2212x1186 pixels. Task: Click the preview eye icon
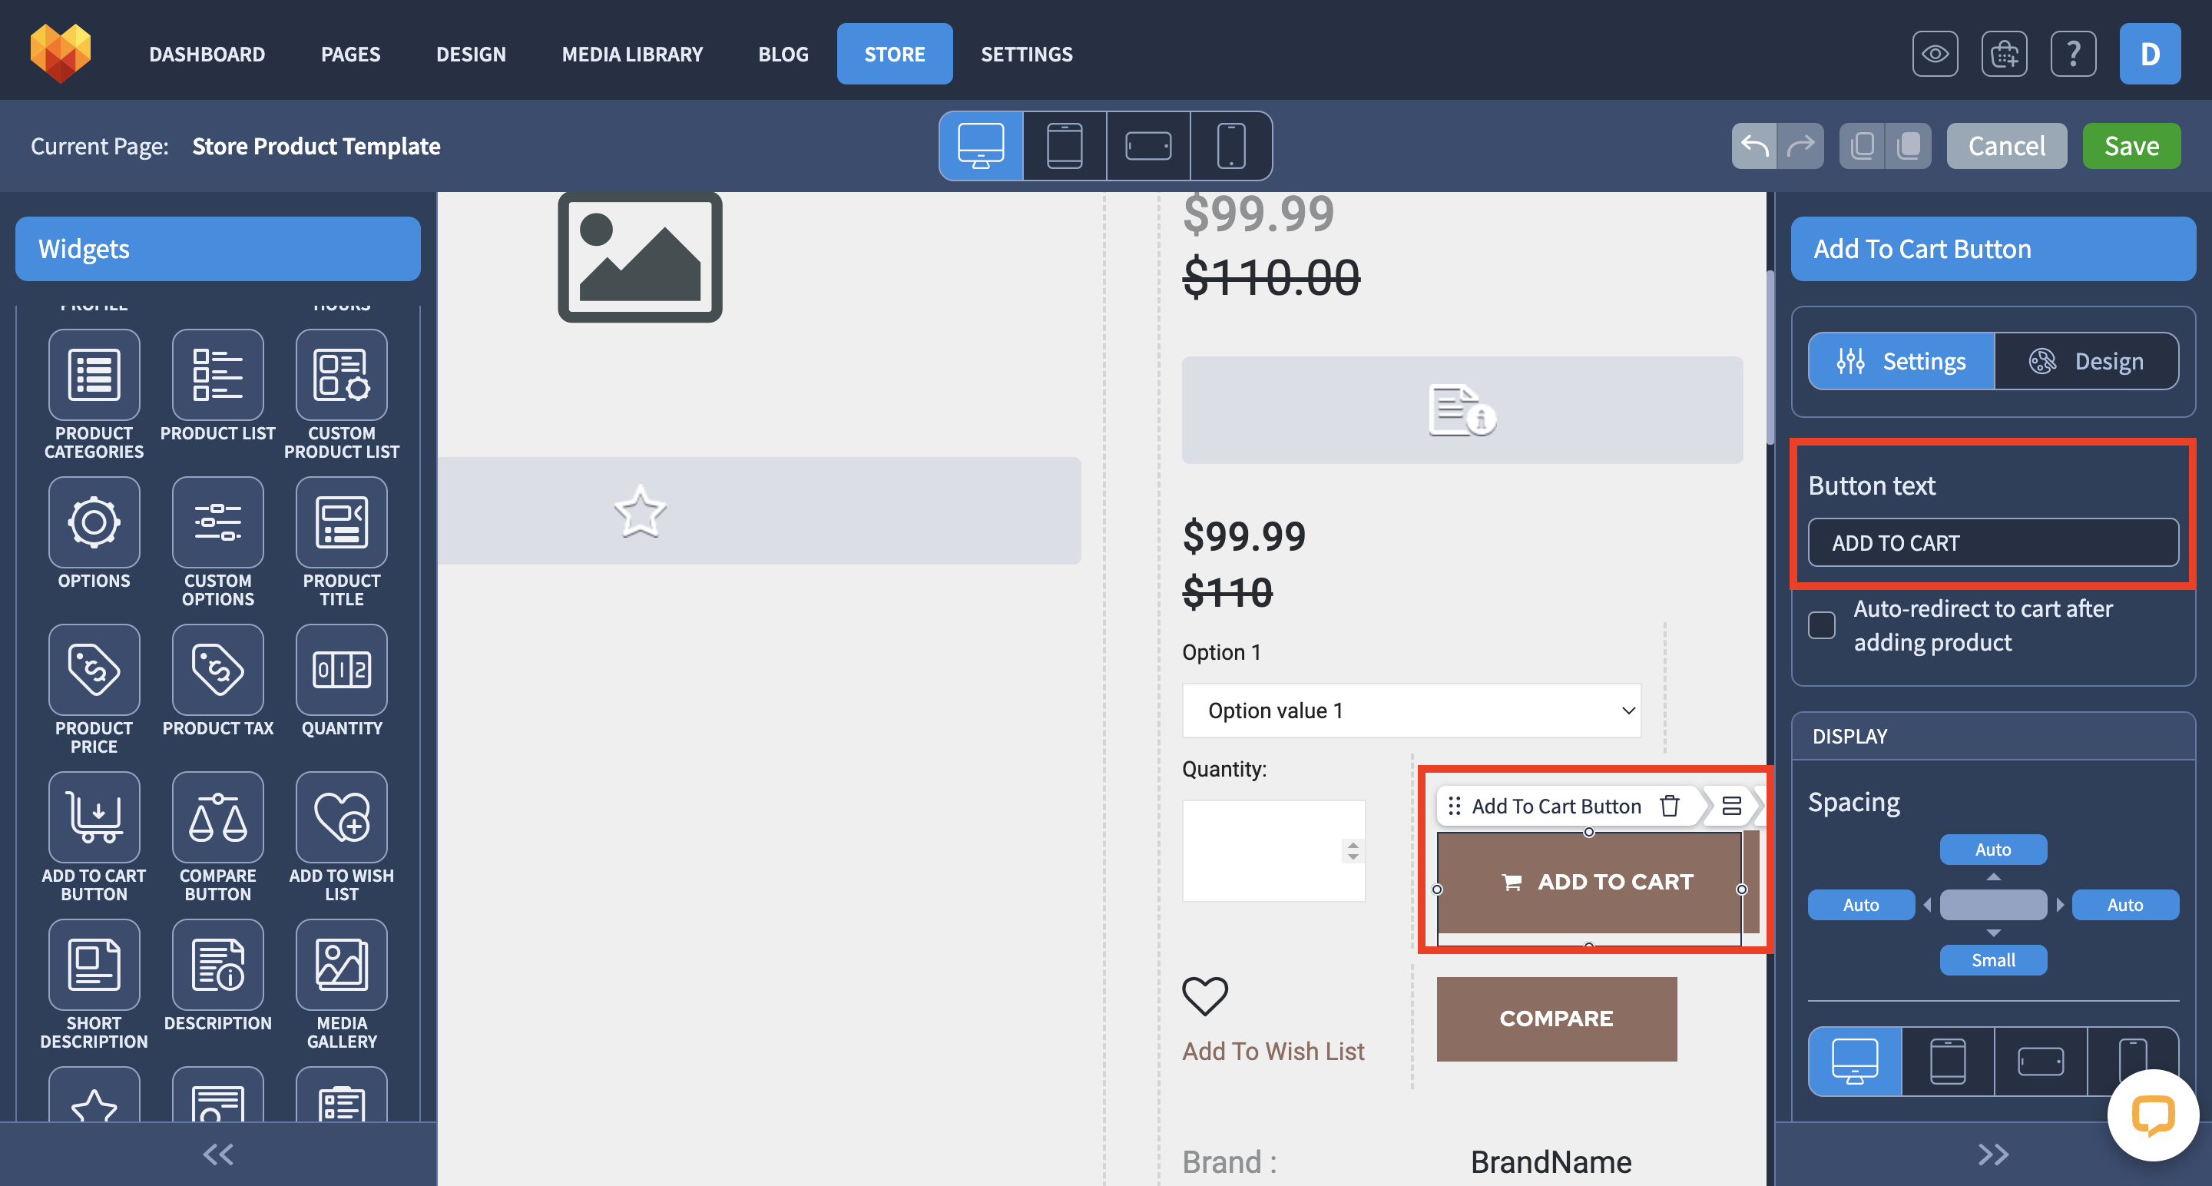[1935, 54]
